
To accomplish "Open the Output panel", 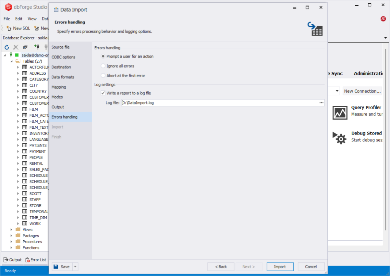I will (x=12, y=260).
